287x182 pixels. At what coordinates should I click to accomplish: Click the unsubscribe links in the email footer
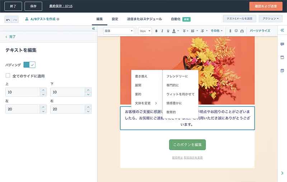(x=187, y=158)
